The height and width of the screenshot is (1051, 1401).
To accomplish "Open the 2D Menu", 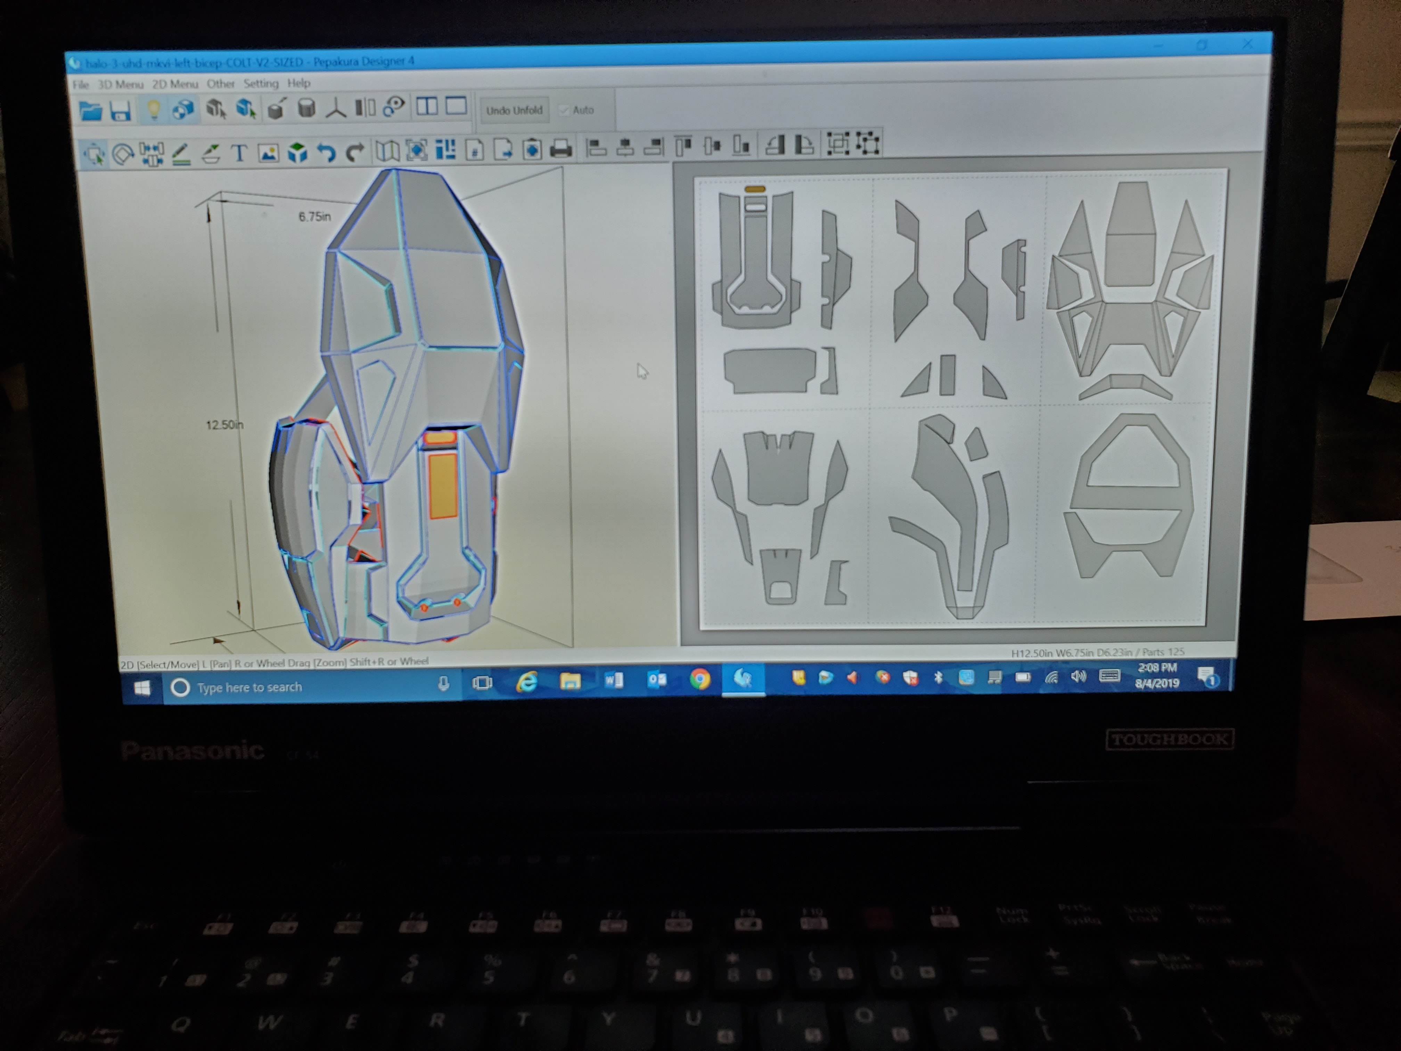I will click(x=175, y=84).
